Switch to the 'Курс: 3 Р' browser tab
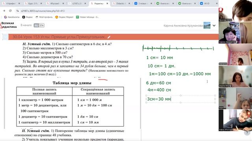Image resolution: width=252 pixels, height=141 pixels. coord(33,4)
